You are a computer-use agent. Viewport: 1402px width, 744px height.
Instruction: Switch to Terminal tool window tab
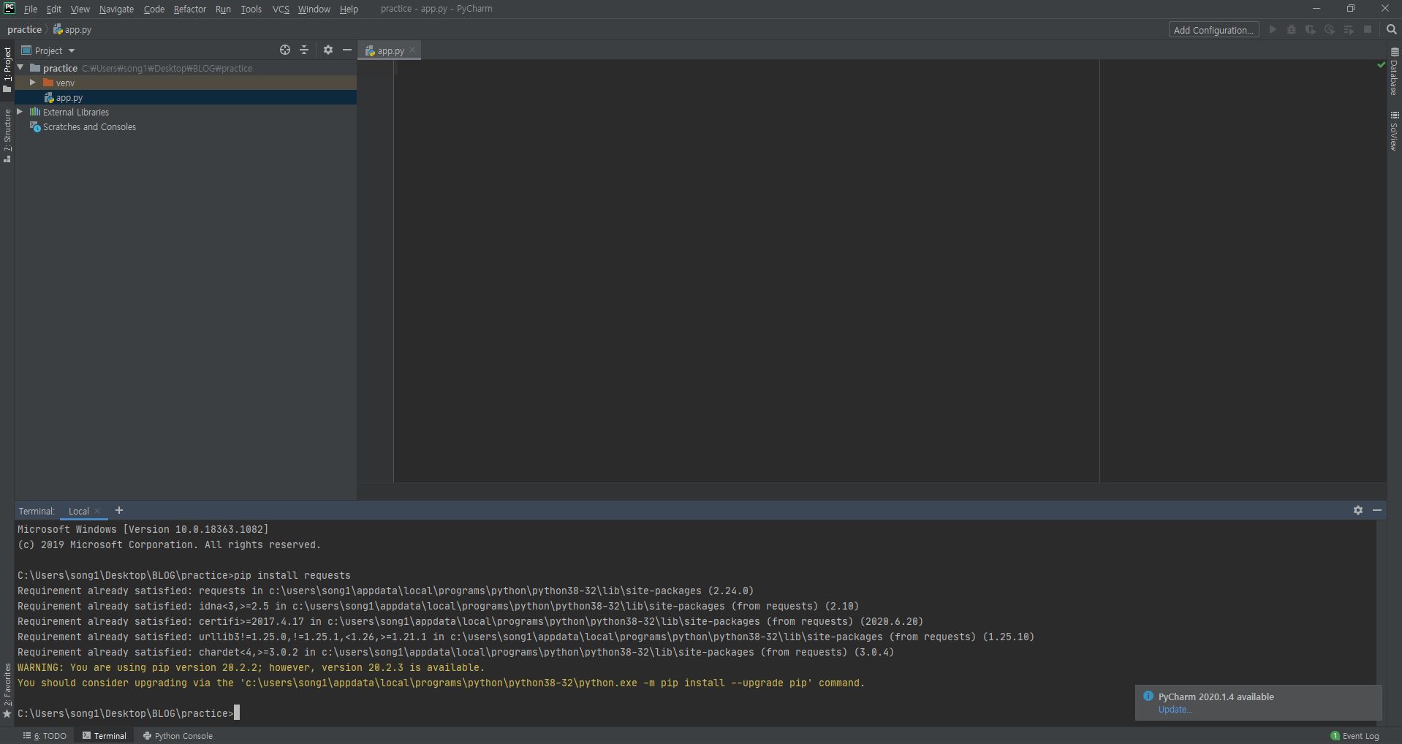[105, 736]
